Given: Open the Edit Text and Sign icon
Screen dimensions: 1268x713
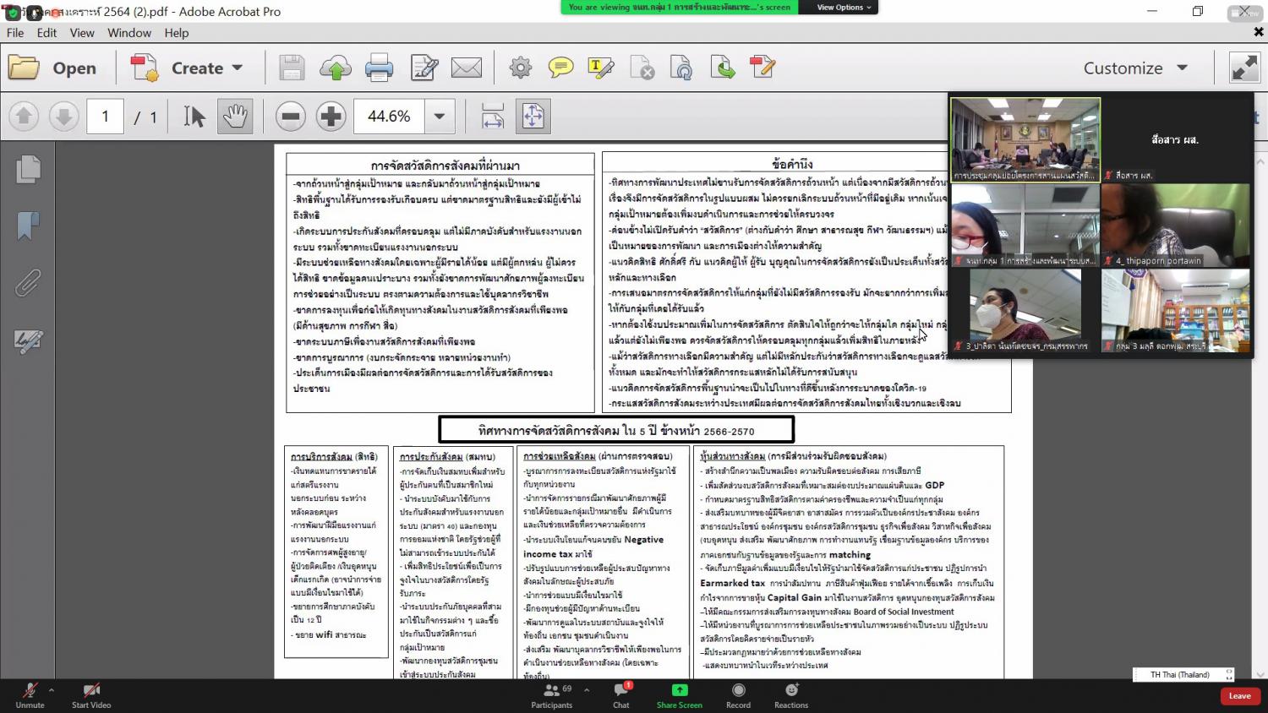Looking at the screenshot, I should pyautogui.click(x=424, y=68).
